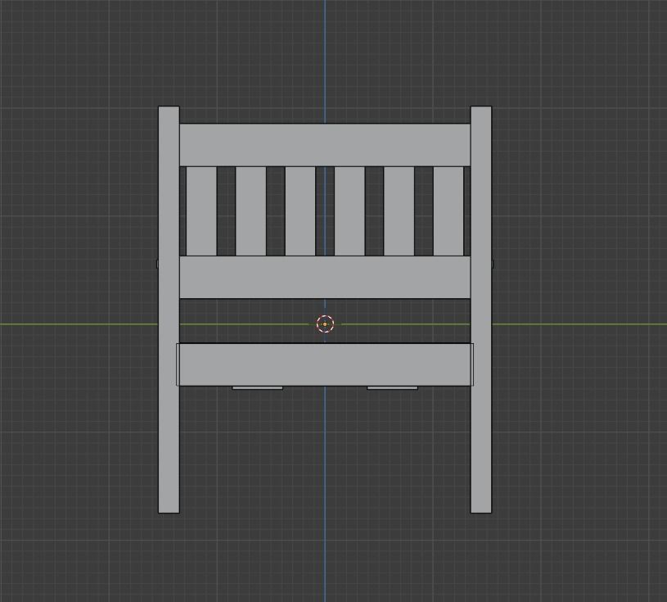Select the fifth backrest slat from the left

click(x=399, y=211)
